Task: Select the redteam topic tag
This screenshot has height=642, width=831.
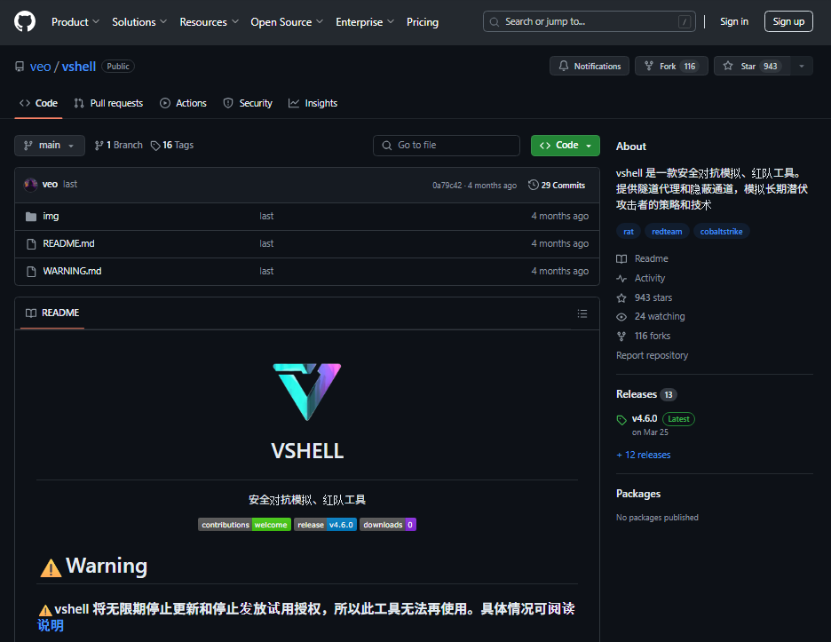Action: point(666,231)
